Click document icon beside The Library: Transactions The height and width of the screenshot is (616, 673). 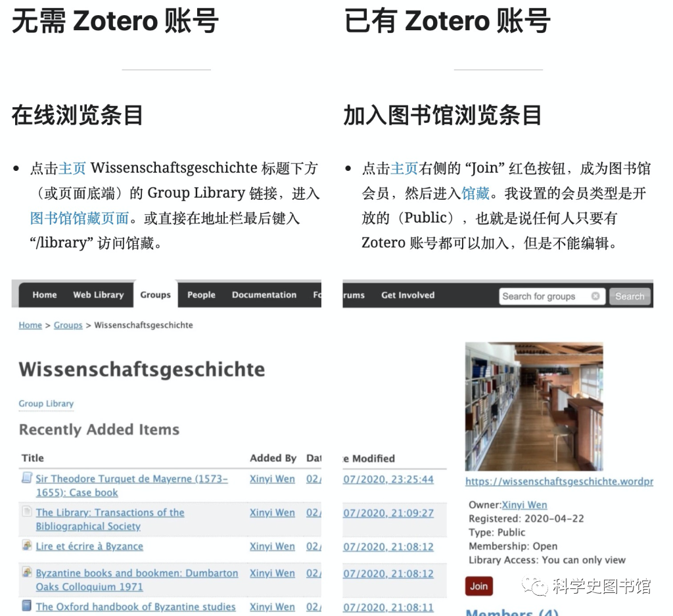pos(27,511)
